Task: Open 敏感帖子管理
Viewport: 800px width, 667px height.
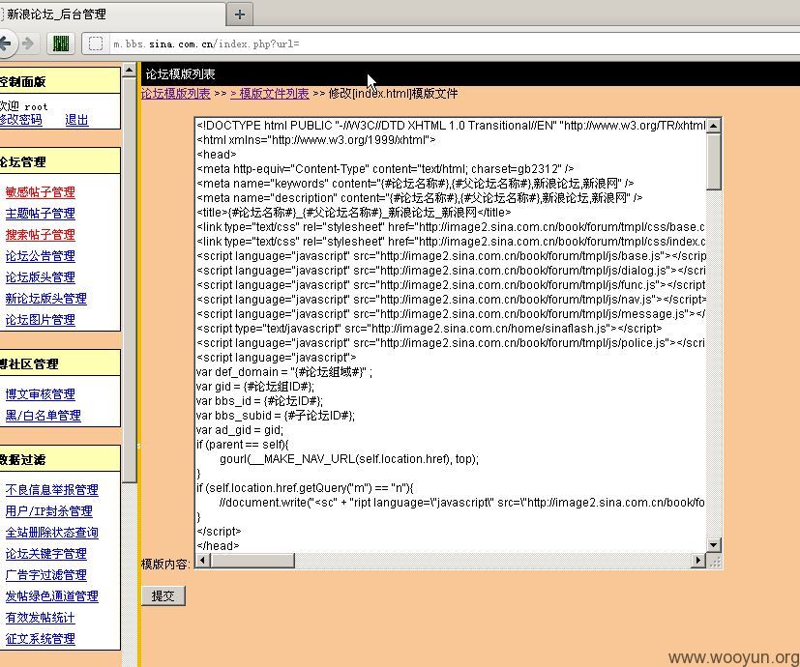Action: (x=41, y=192)
